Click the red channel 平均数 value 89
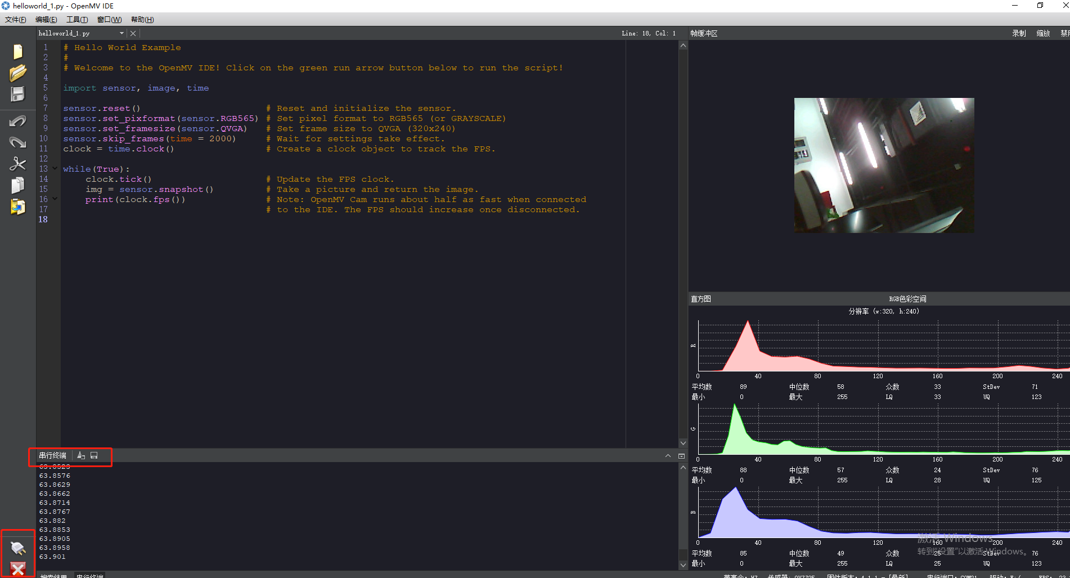1070x578 pixels. coord(743,387)
